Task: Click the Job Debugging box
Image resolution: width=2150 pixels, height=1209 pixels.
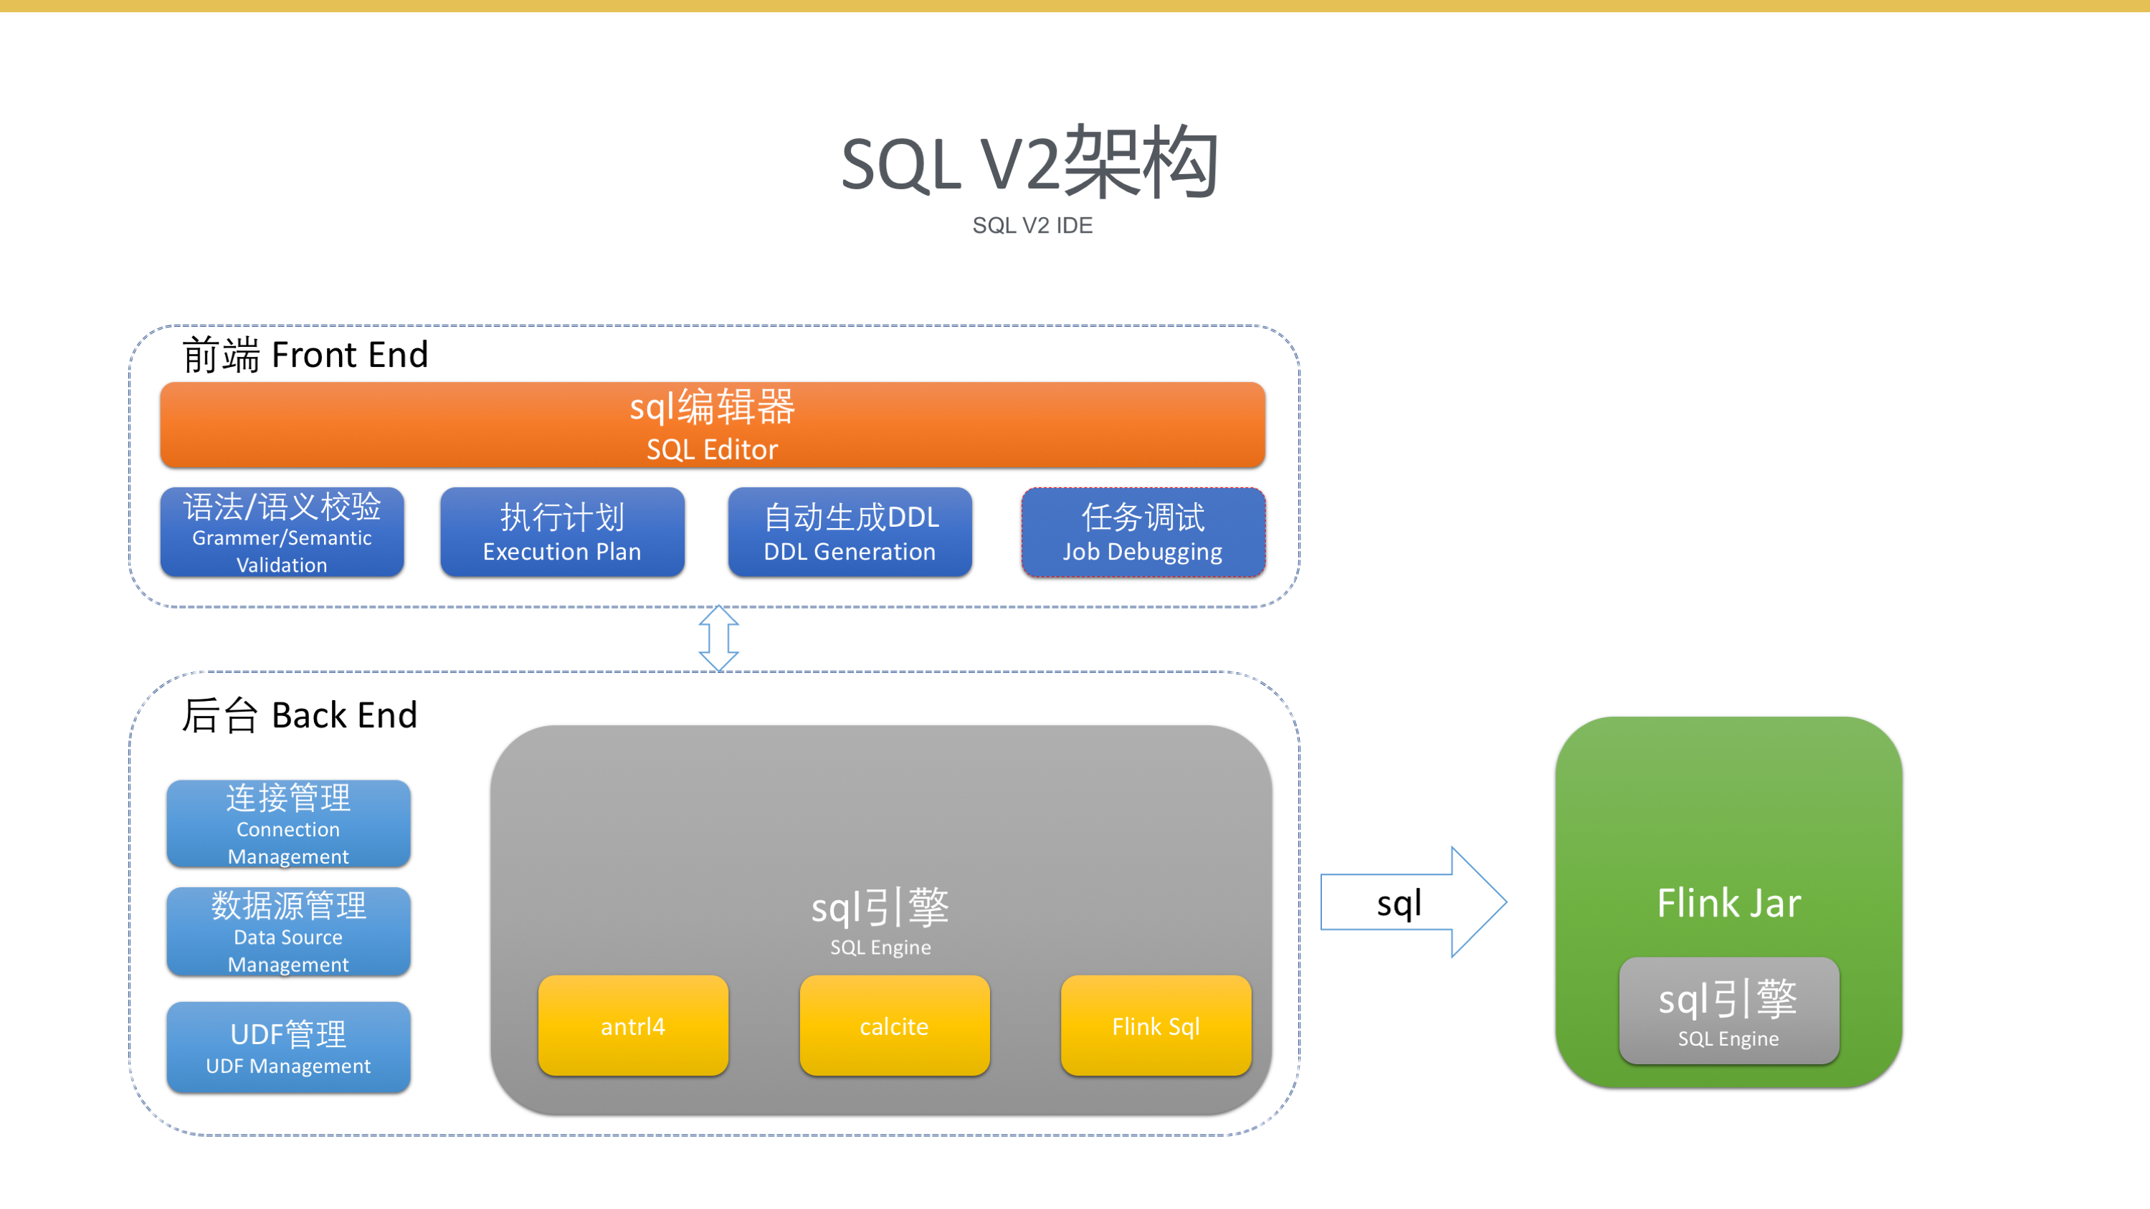Action: click(x=1143, y=532)
